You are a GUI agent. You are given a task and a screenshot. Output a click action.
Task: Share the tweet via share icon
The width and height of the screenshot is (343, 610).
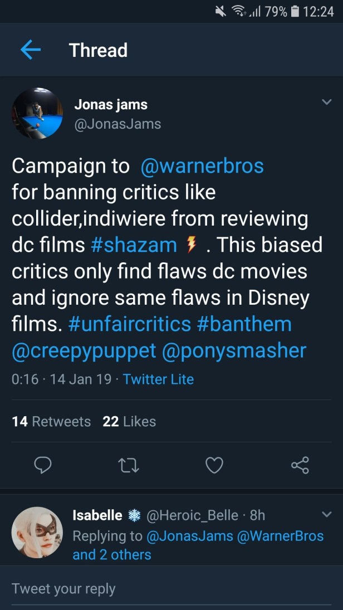pyautogui.click(x=300, y=465)
